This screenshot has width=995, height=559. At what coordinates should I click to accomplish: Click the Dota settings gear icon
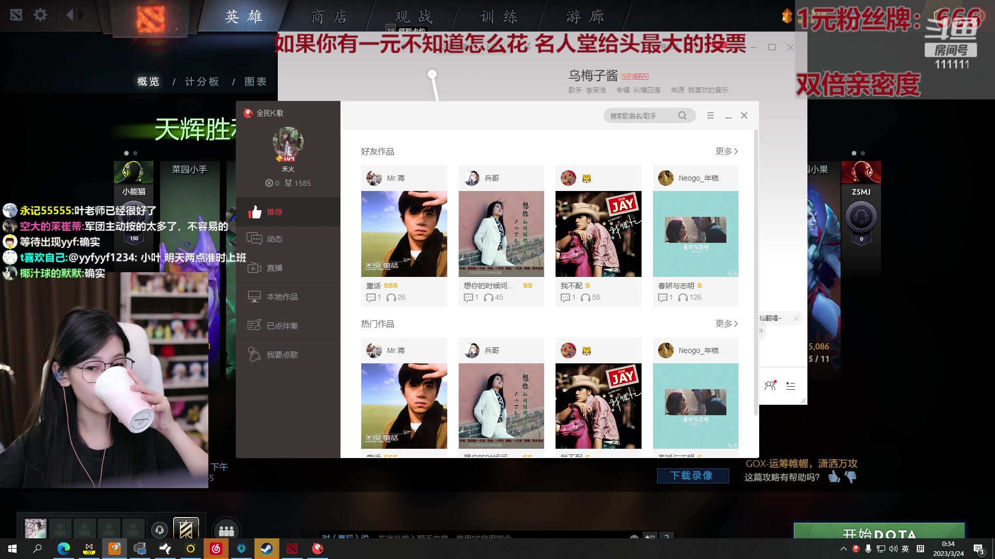coord(40,15)
